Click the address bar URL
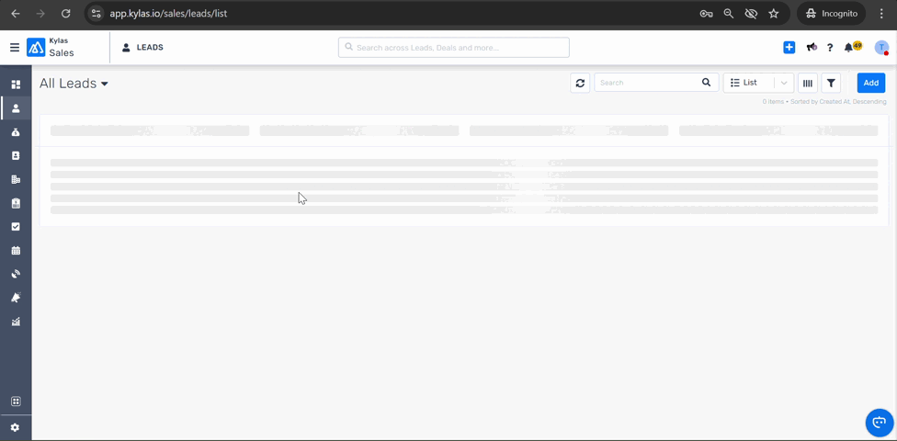Viewport: 897px width, 441px height. (x=168, y=13)
